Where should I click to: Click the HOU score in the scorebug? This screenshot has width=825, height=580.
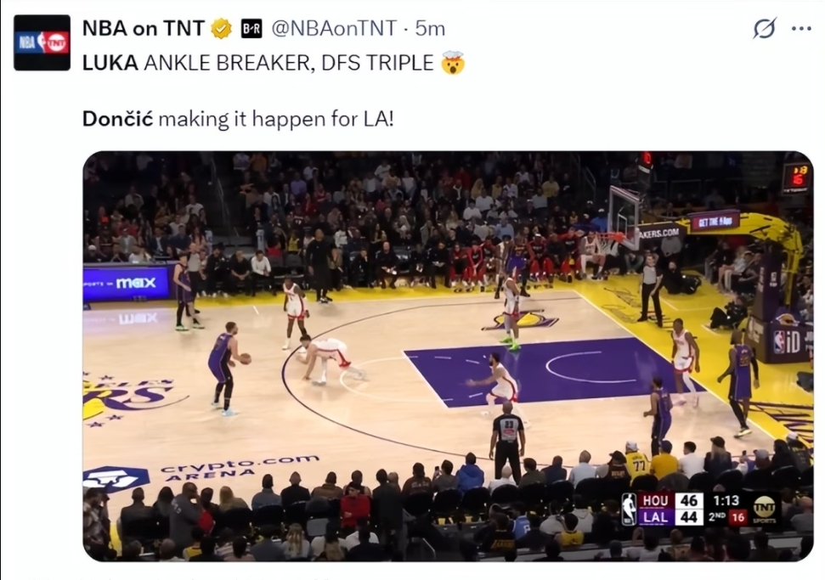(689, 500)
